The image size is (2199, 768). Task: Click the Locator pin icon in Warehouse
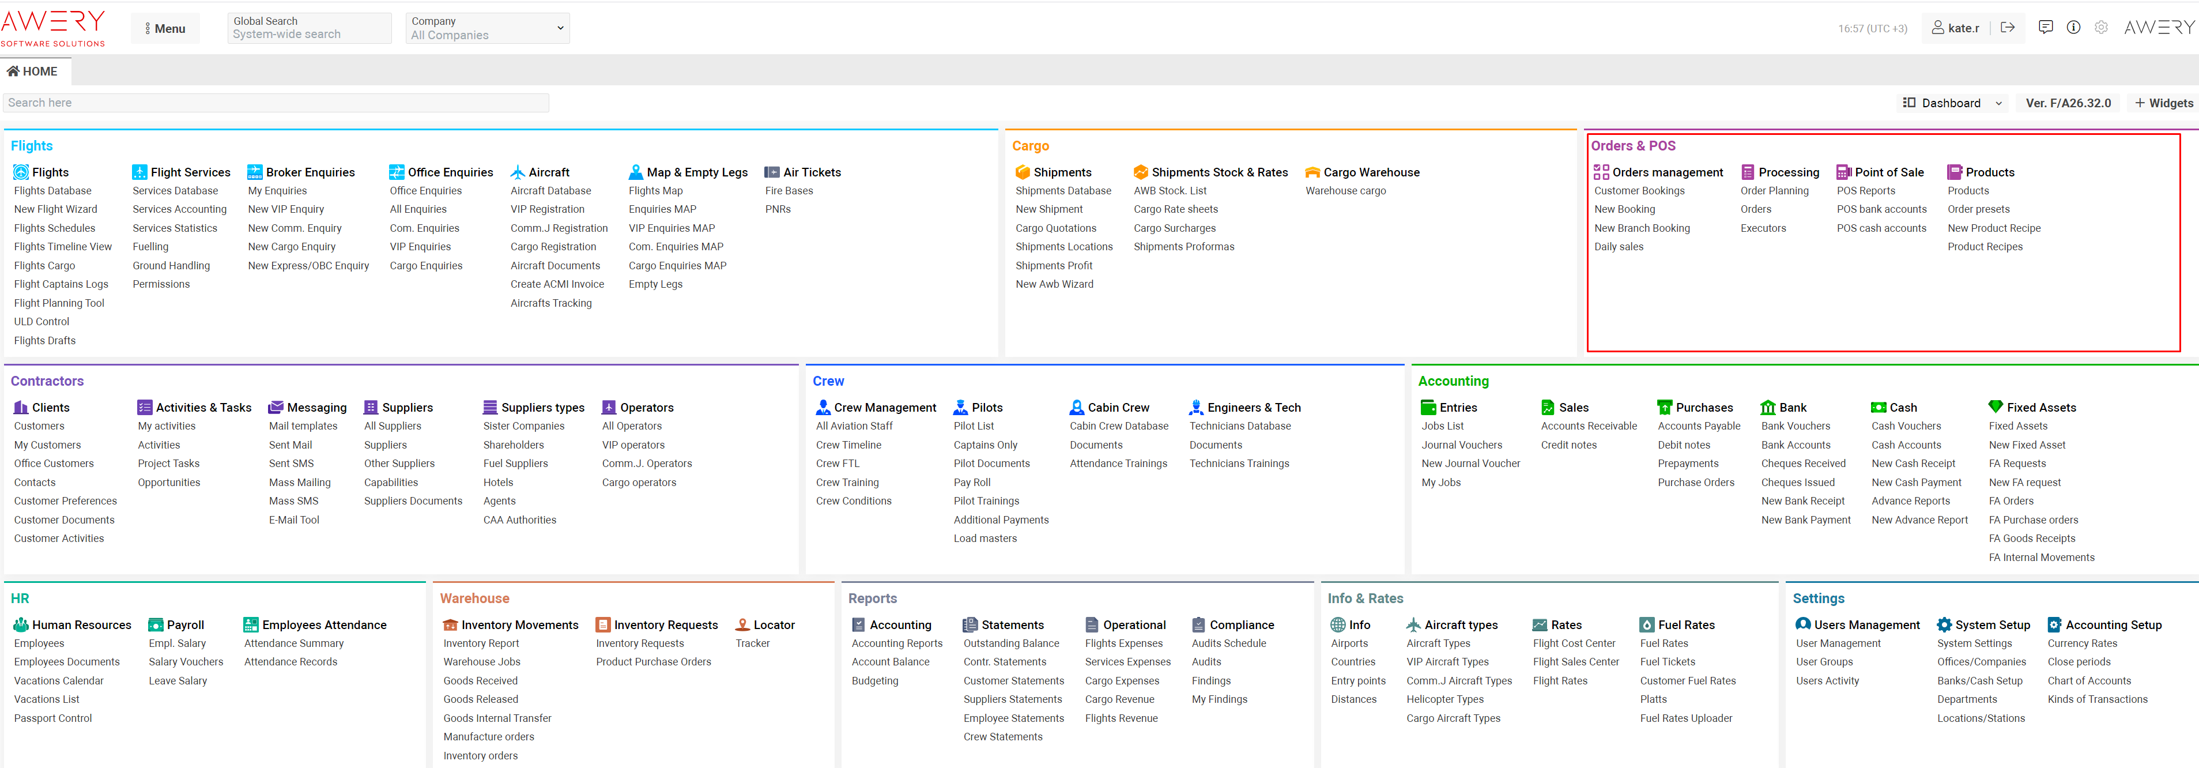(742, 624)
